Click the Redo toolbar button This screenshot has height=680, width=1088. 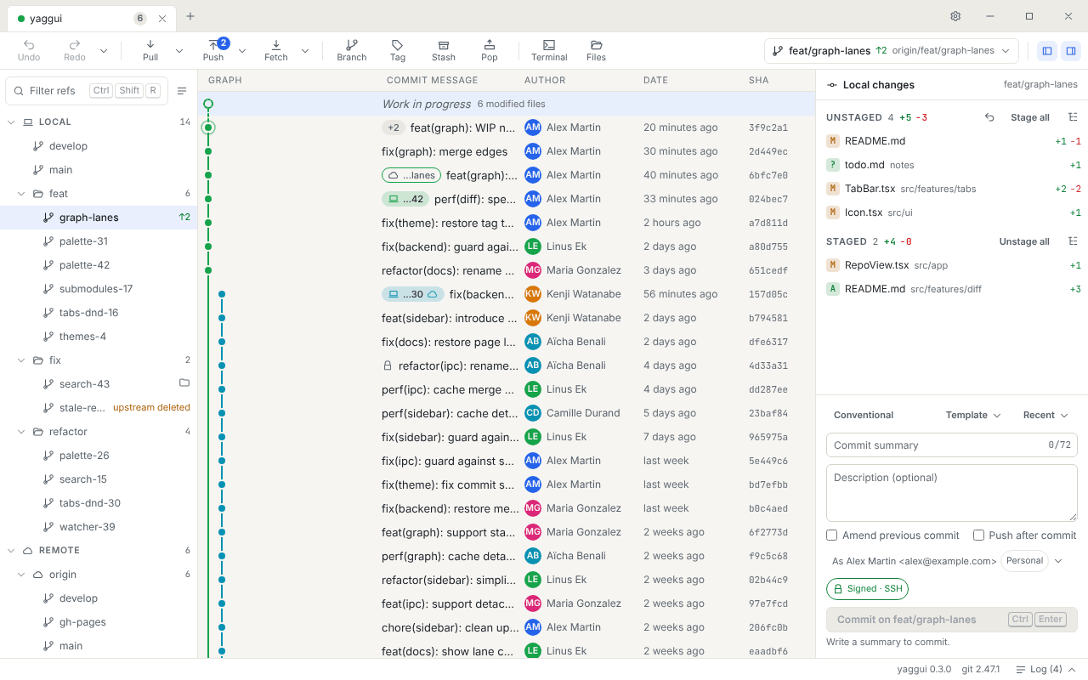click(75, 51)
